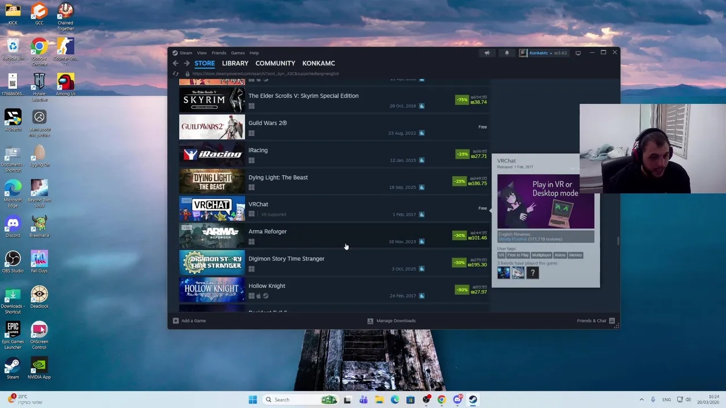The image size is (726, 408).
Task: Click Add a Game label
Action: tap(193, 321)
